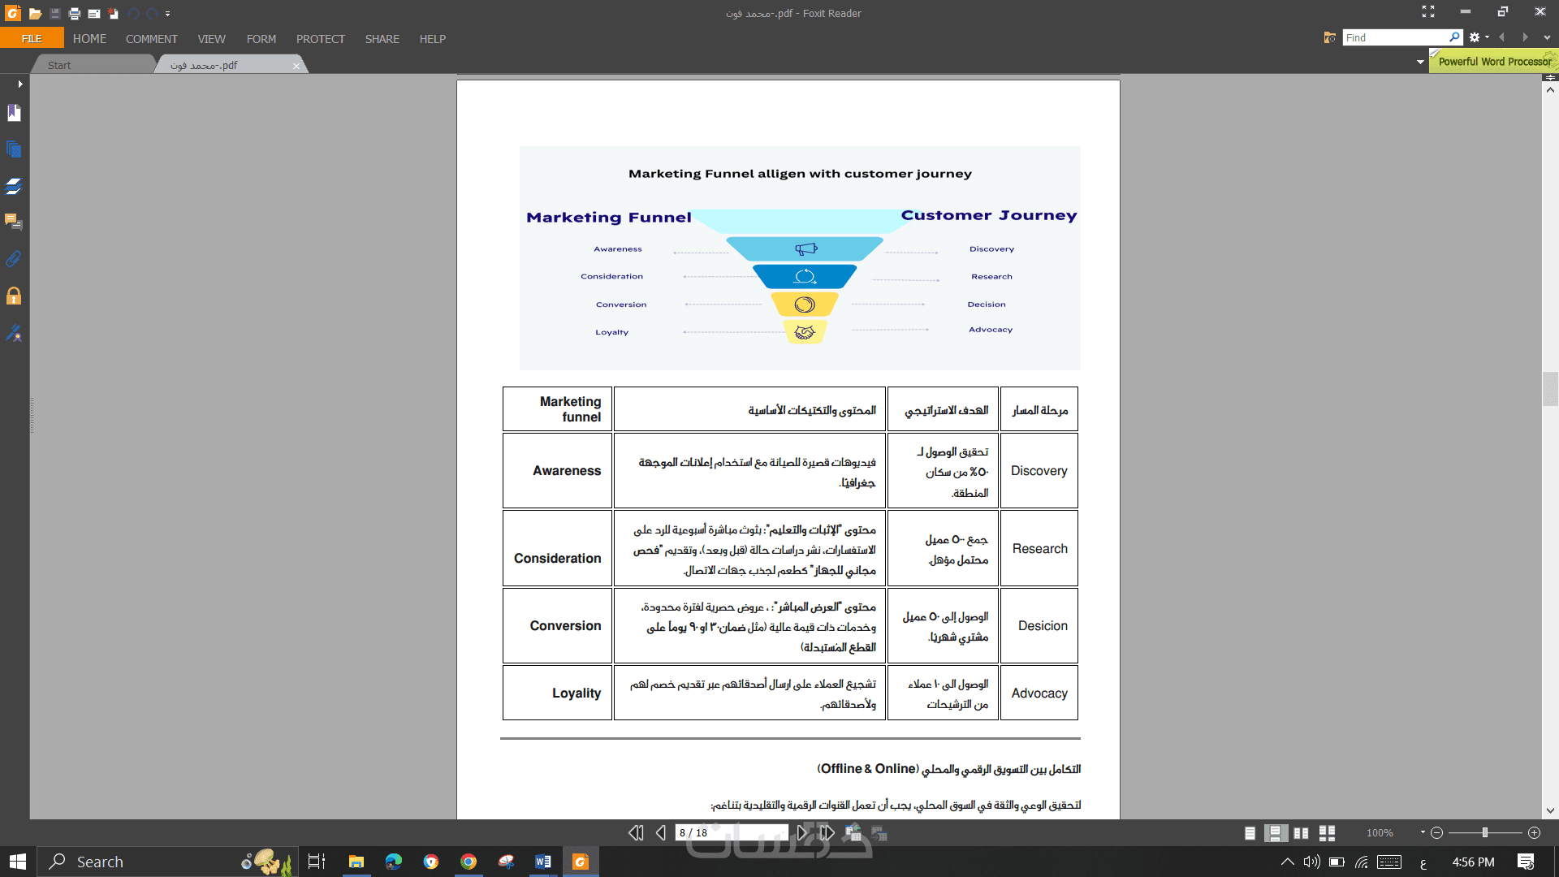Open the Security lock panel
The image size is (1559, 877).
[x=14, y=296]
